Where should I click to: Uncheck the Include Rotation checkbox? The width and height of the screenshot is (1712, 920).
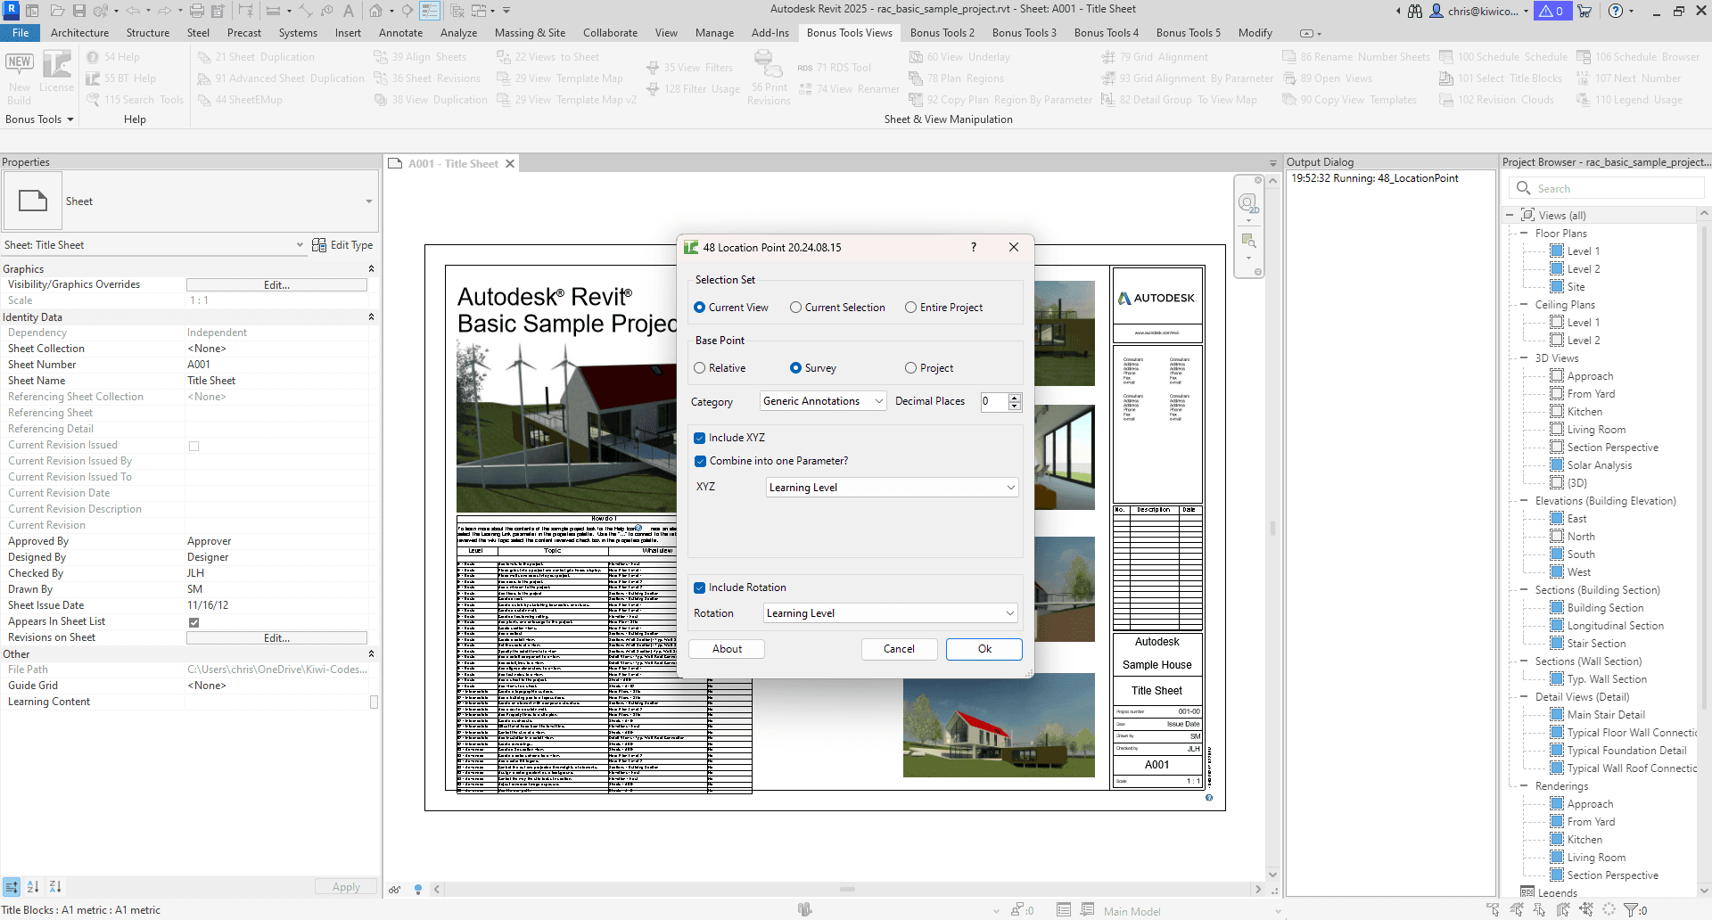click(700, 587)
